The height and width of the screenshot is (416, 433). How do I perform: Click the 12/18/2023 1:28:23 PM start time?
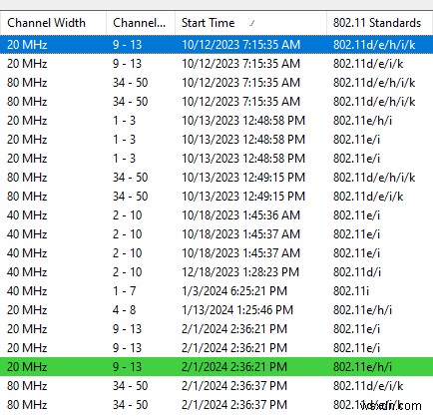click(240, 272)
